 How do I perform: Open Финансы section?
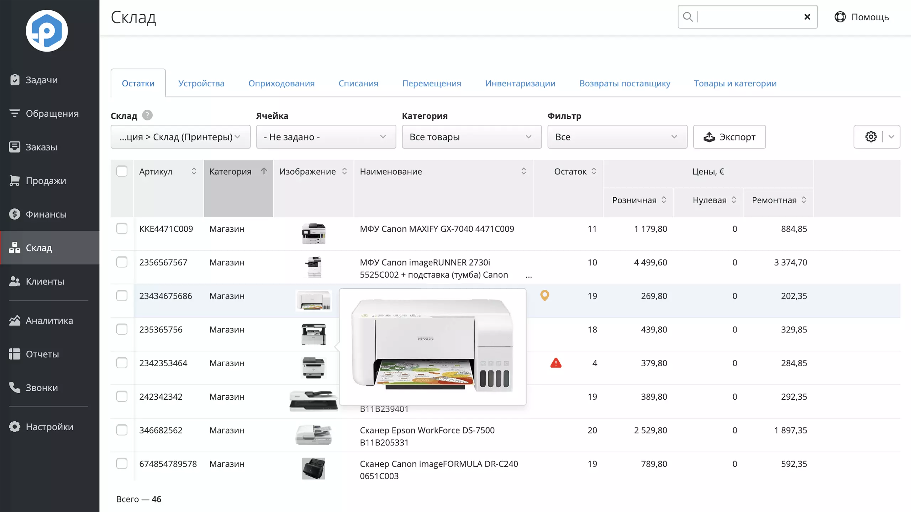[x=49, y=214]
